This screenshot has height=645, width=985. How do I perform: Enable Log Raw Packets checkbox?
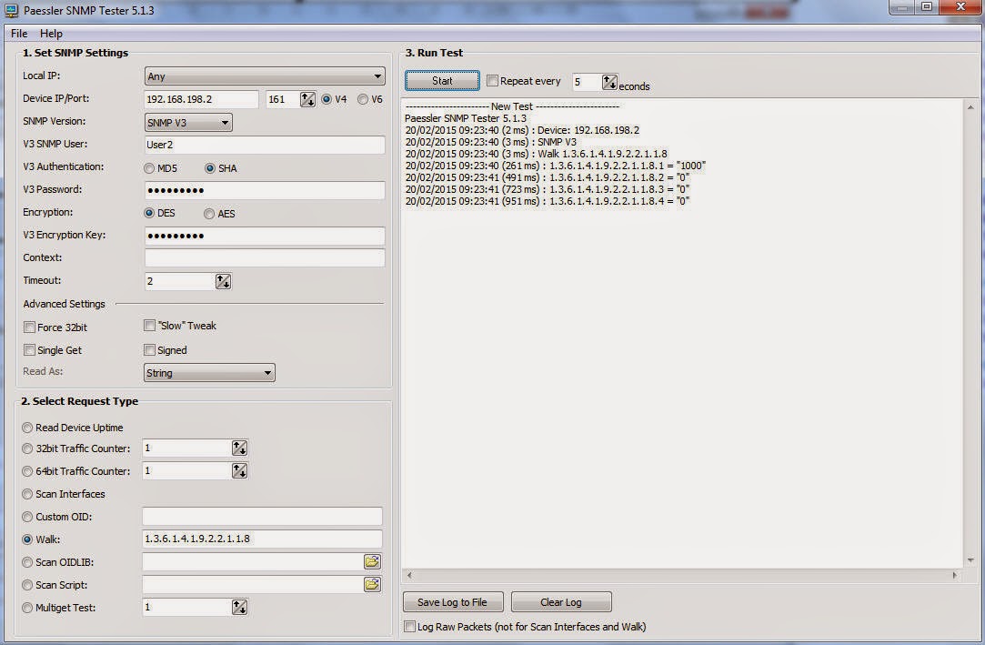409,626
